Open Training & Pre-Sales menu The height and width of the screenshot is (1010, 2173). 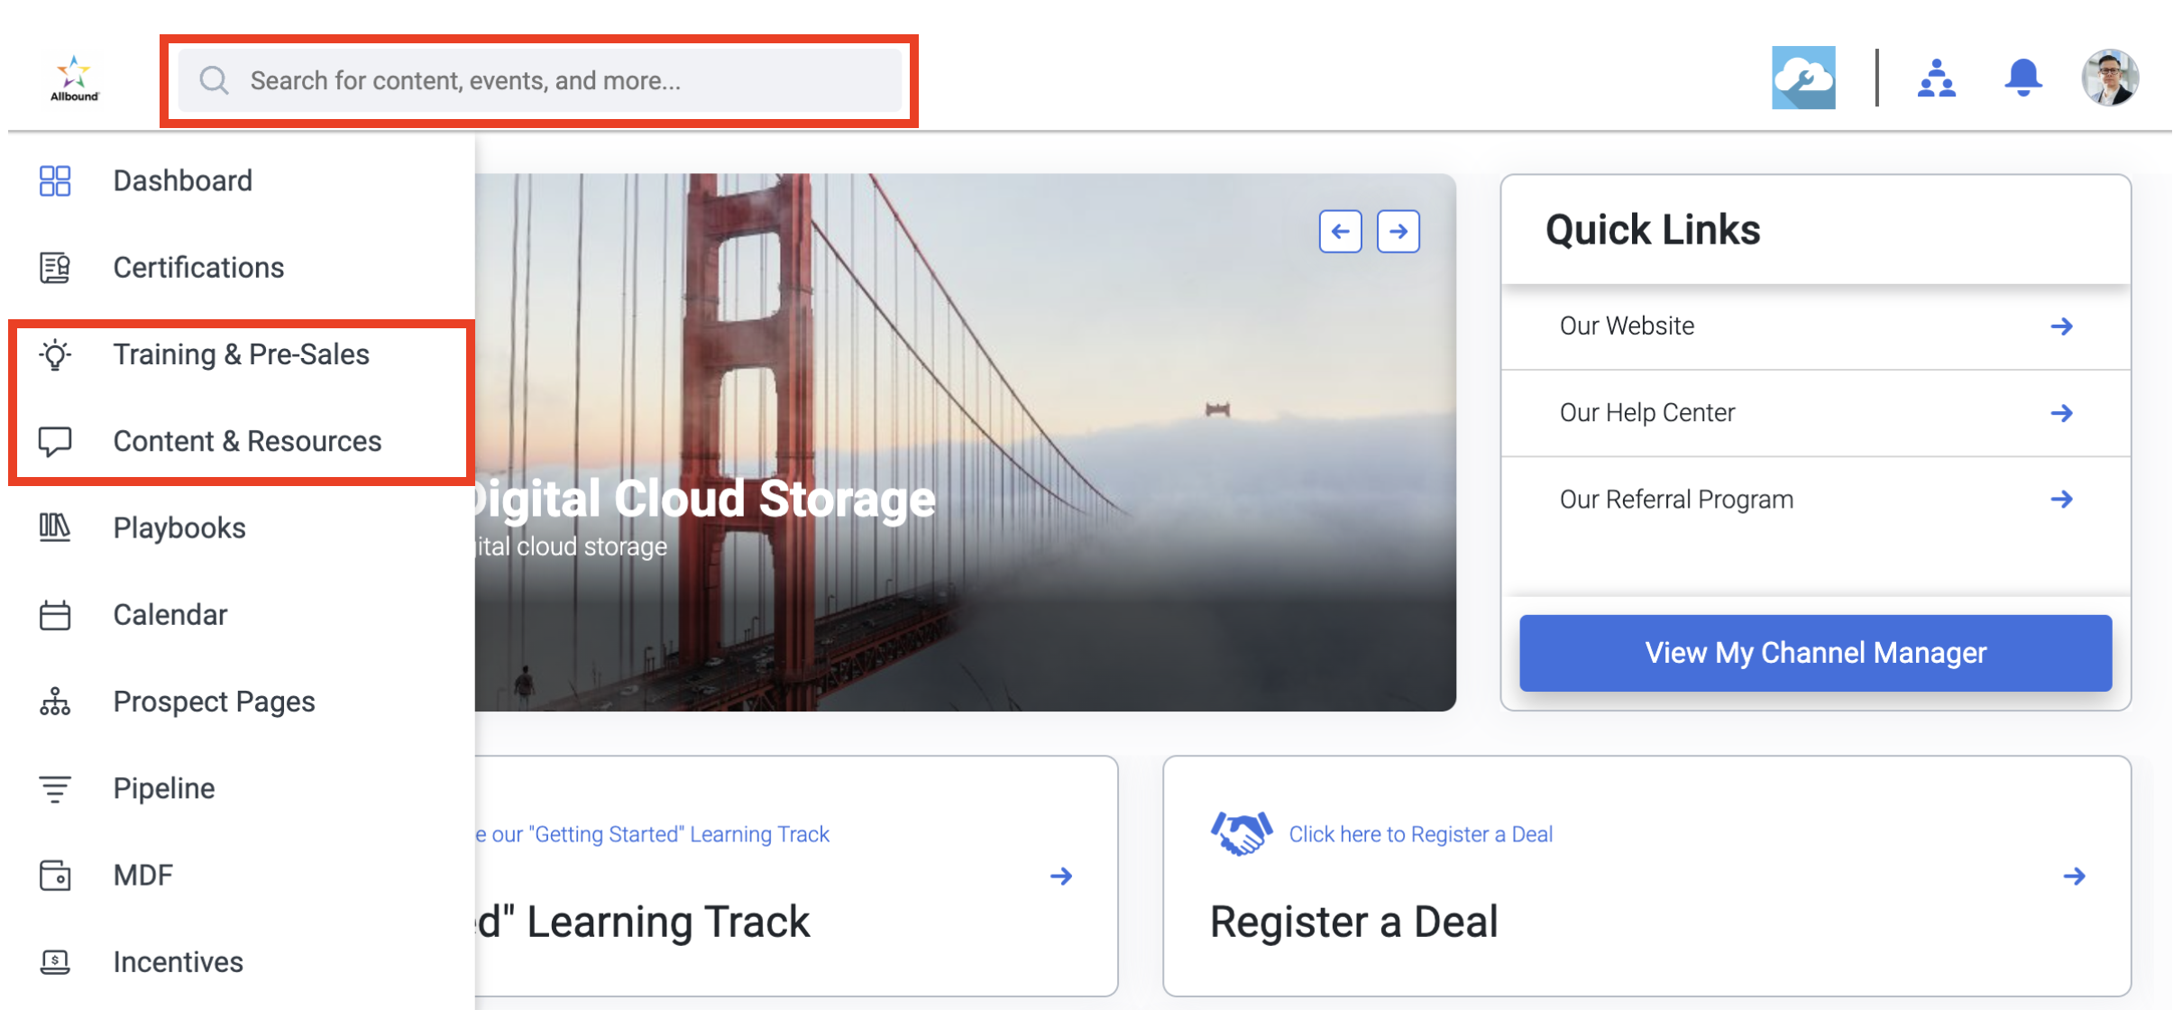coord(242,354)
